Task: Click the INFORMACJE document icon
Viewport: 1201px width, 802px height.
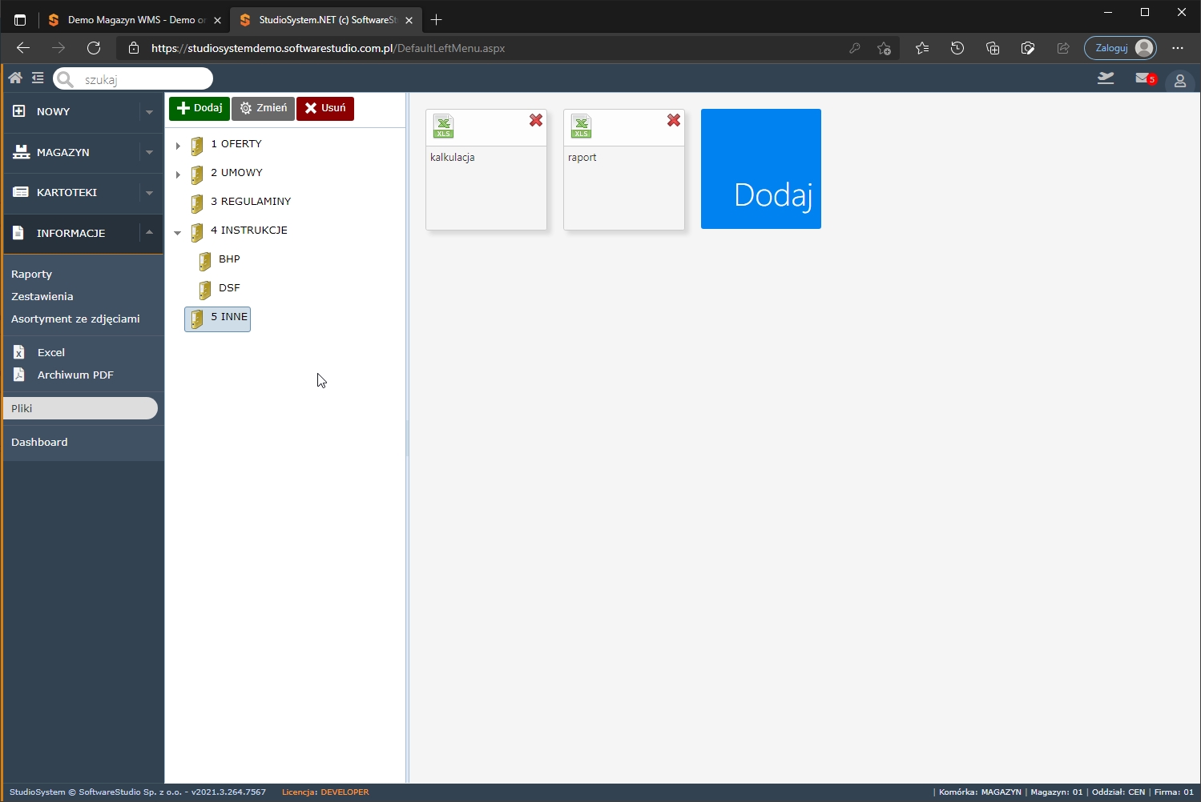Action: (x=18, y=233)
